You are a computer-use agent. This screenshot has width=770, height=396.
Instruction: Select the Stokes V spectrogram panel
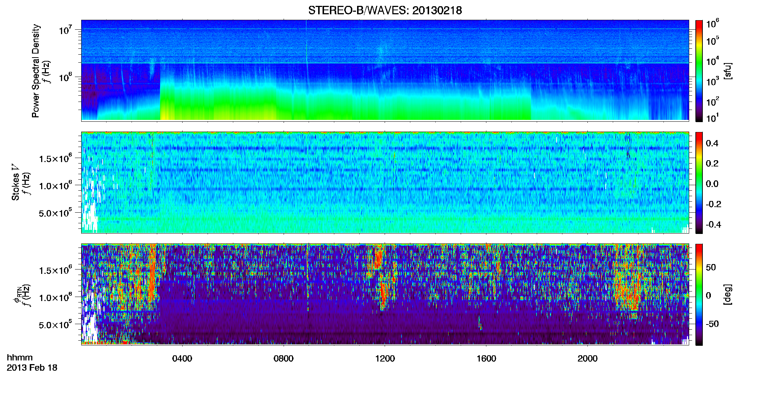pyautogui.click(x=385, y=182)
